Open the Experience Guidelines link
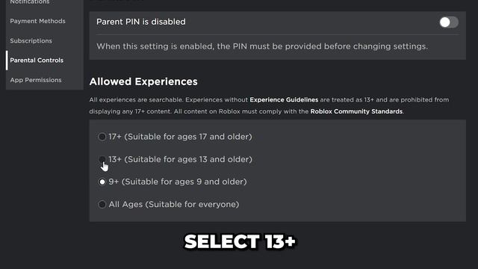This screenshot has width=478, height=269. tap(284, 99)
